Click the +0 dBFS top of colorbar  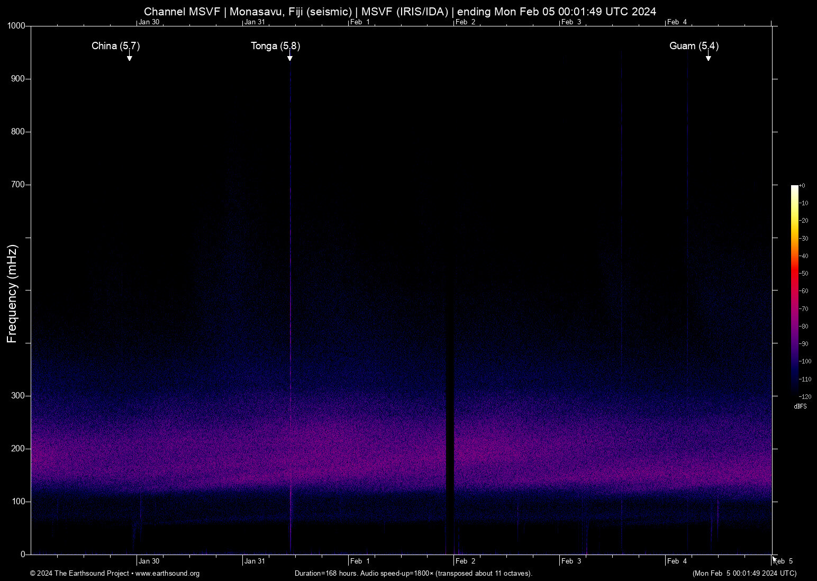[x=802, y=185]
